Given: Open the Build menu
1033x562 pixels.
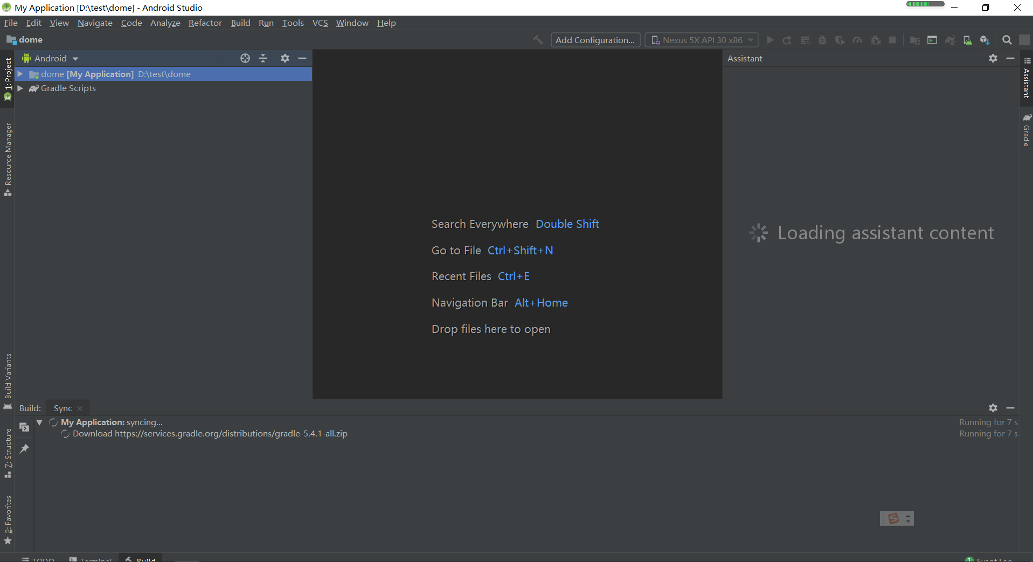Looking at the screenshot, I should 240,23.
